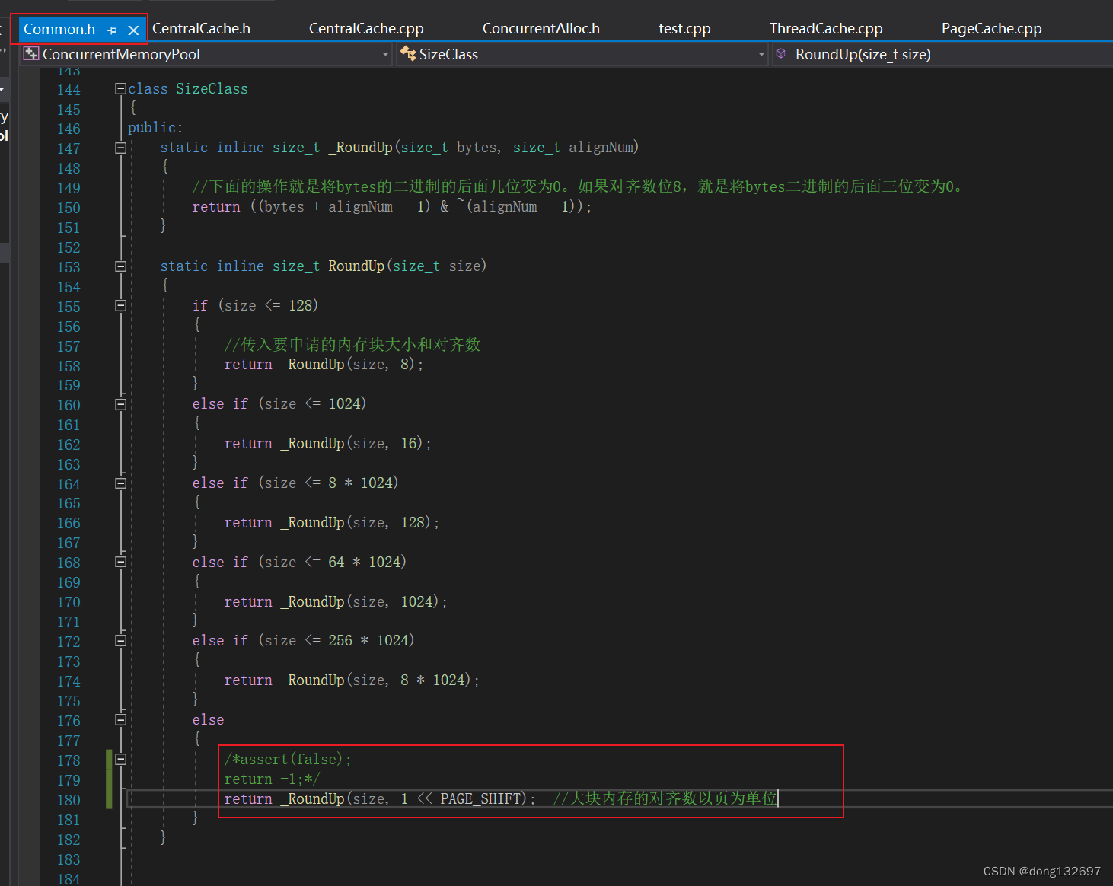Click the return _RoundUp(size, 1024) statement
The height and width of the screenshot is (886, 1113).
[x=335, y=602]
